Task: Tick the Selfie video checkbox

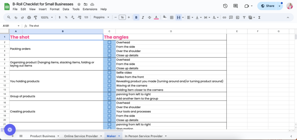Action: pos(109,73)
